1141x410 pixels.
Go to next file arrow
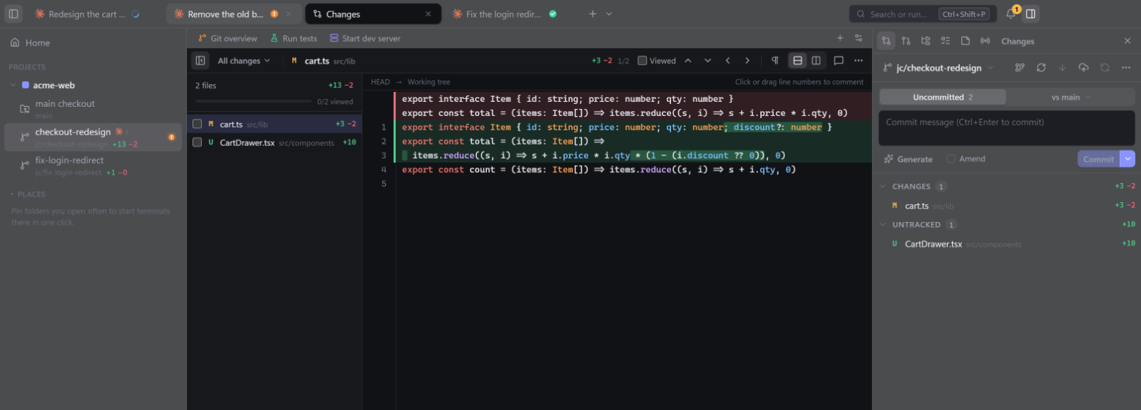coord(747,61)
